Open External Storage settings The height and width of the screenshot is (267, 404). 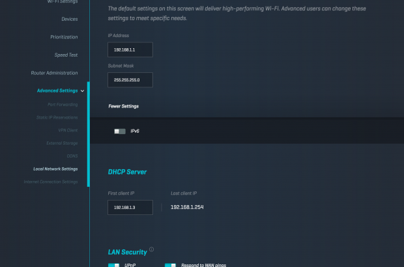tap(62, 143)
